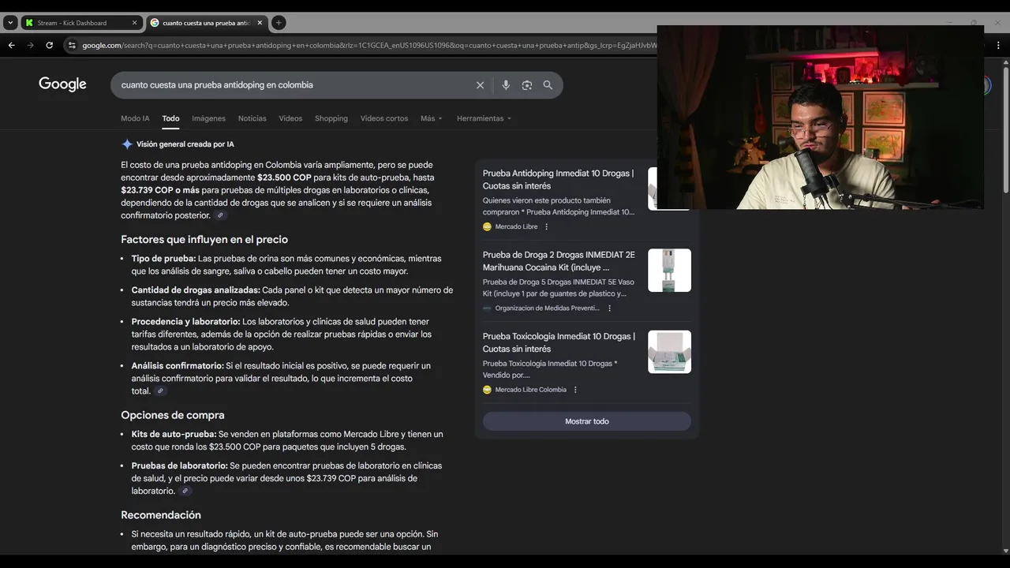The width and height of the screenshot is (1010, 568).
Task: Open Google Lens image search icon
Action: (527, 85)
